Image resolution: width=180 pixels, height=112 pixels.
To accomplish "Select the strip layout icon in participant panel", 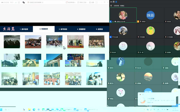I will coord(111,2).
